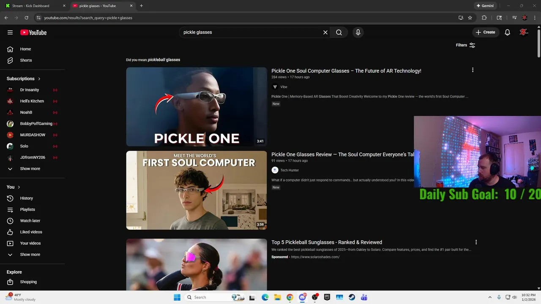View site information icon in address bar
Screen dimensions: 541x304
pyautogui.click(x=38, y=18)
